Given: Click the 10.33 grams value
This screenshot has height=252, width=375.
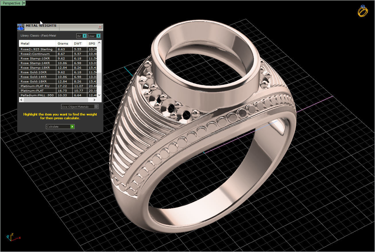Looking at the screenshot, I should click(x=62, y=95).
